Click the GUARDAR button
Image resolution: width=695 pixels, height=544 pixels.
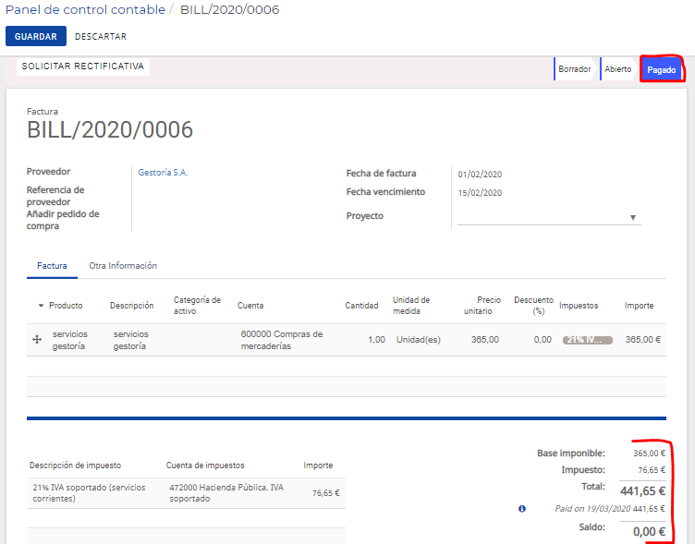(36, 36)
